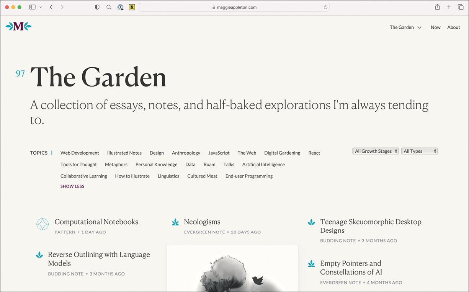469x292 pixels.
Task: Open the About page
Action: pyautogui.click(x=453, y=27)
